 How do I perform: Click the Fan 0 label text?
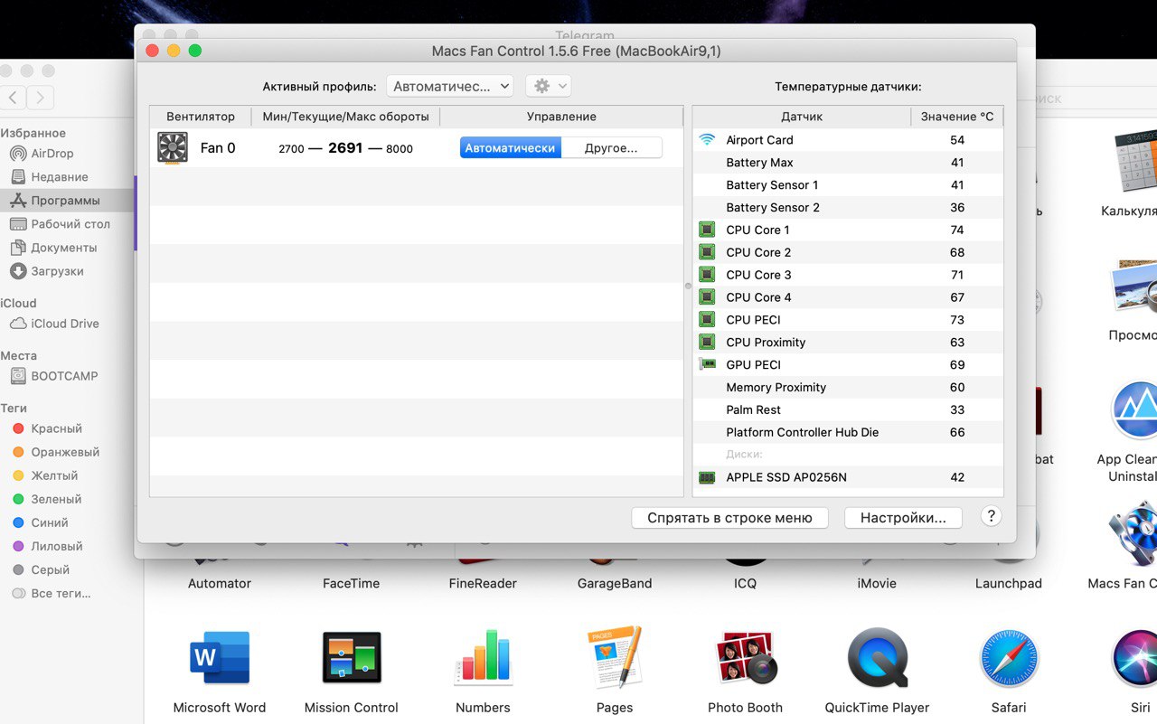point(218,148)
